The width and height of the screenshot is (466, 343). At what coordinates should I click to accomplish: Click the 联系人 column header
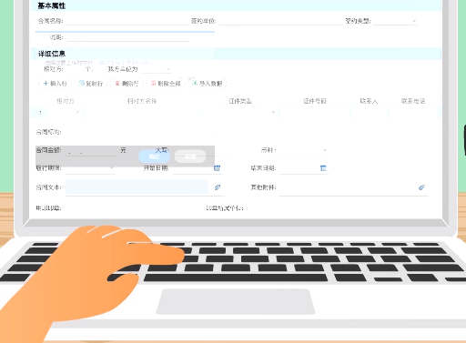[369, 101]
